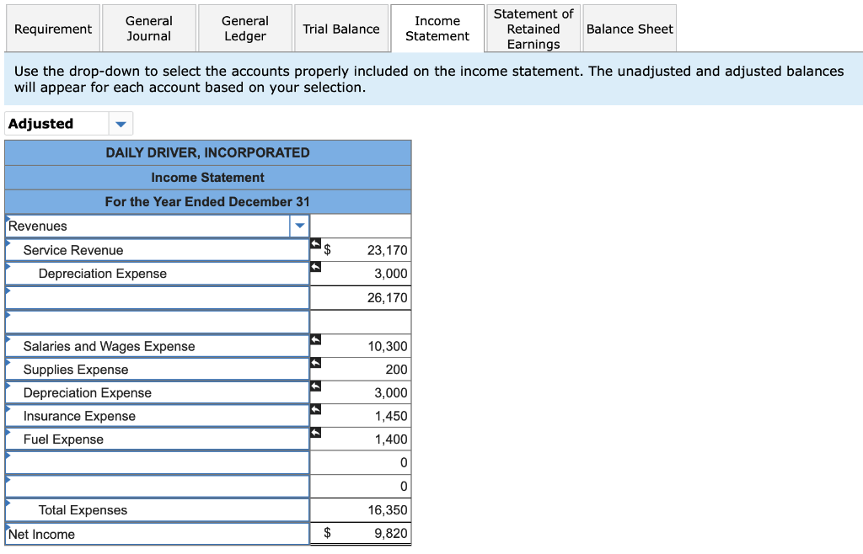Select the Requirement tab
863x554 pixels.
click(53, 29)
